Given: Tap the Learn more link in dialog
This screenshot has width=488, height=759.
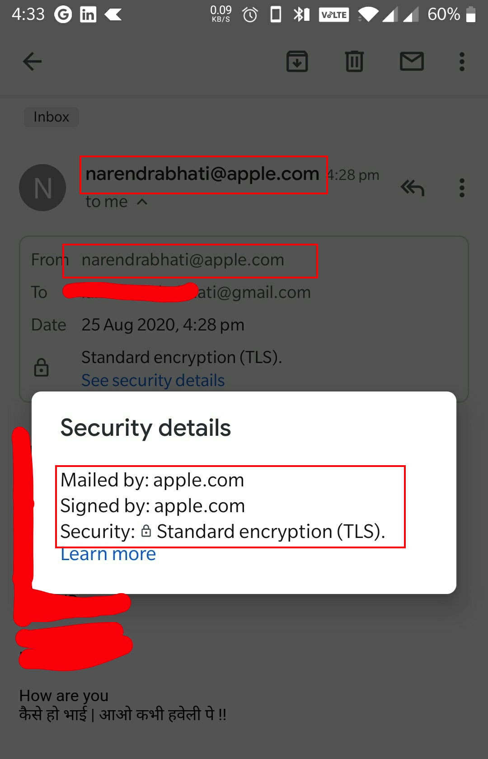Looking at the screenshot, I should [x=108, y=554].
